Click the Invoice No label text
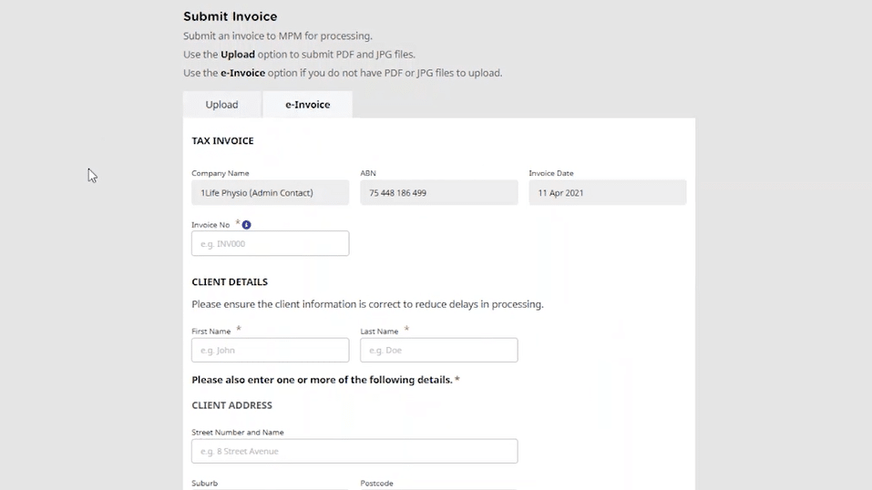872x490 pixels. 210,225
